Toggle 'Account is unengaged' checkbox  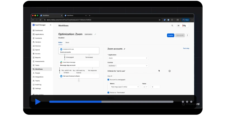pos(108,80)
